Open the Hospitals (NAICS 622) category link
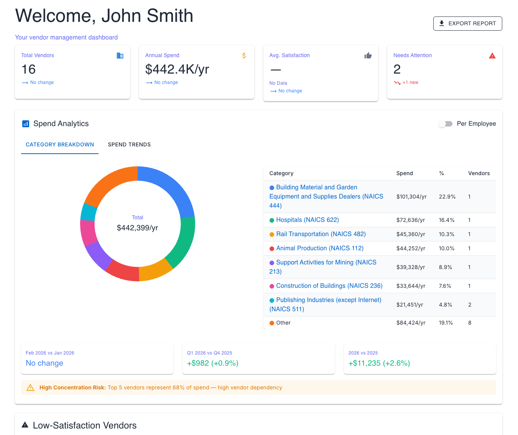518x435 pixels. [x=307, y=220]
